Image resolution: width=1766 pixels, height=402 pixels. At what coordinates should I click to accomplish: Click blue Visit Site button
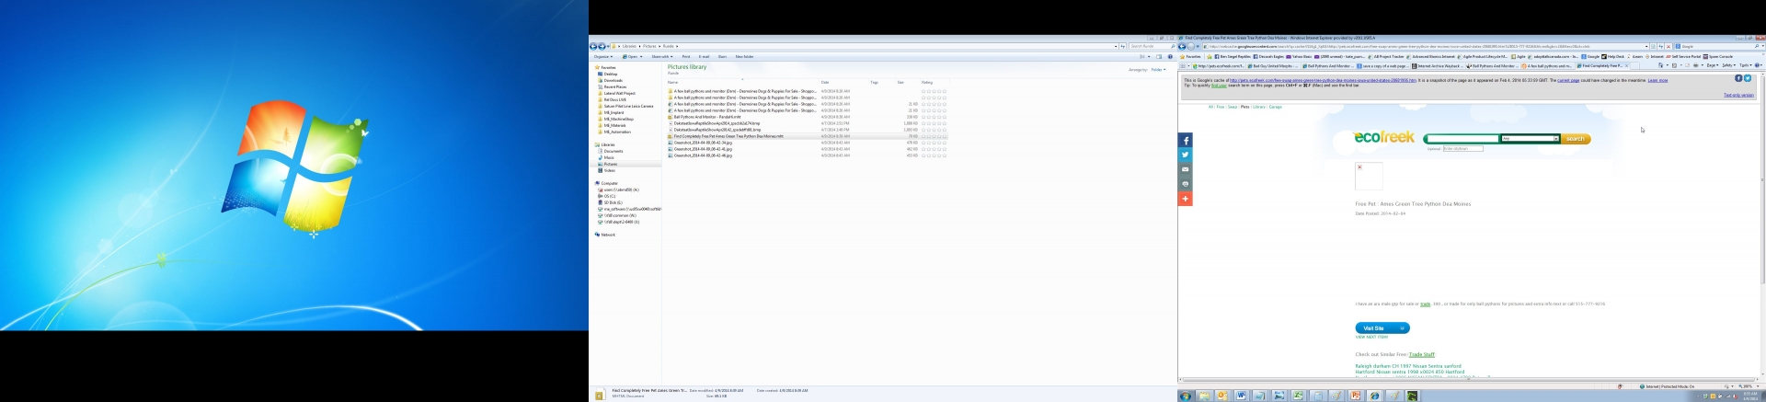(x=1382, y=327)
